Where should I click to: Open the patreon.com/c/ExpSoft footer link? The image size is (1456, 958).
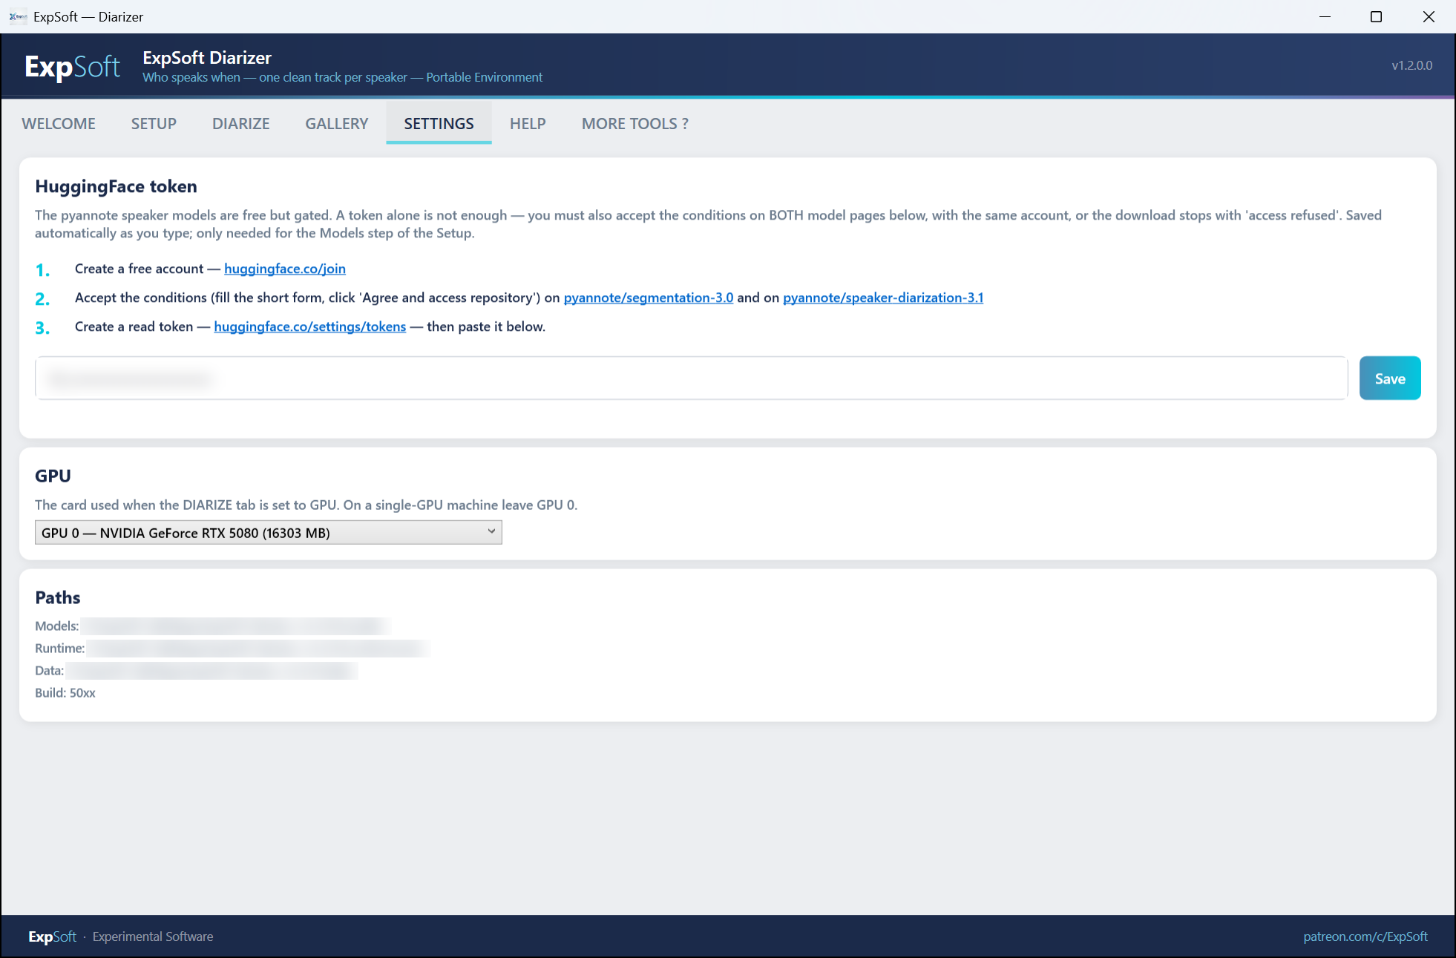click(1365, 936)
